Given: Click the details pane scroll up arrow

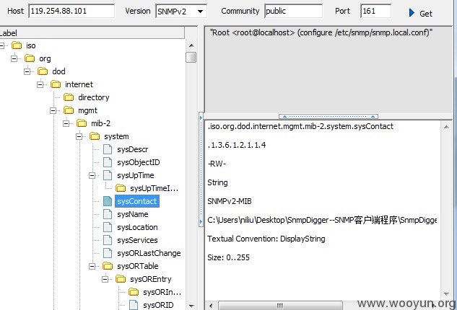Looking at the screenshot, I should [x=446, y=127].
